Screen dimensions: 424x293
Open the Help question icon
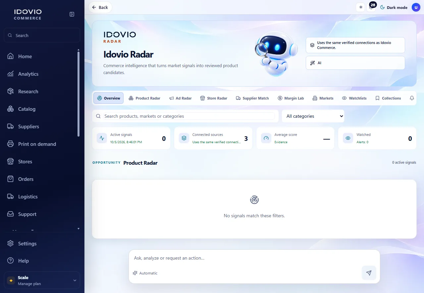pos(11,261)
